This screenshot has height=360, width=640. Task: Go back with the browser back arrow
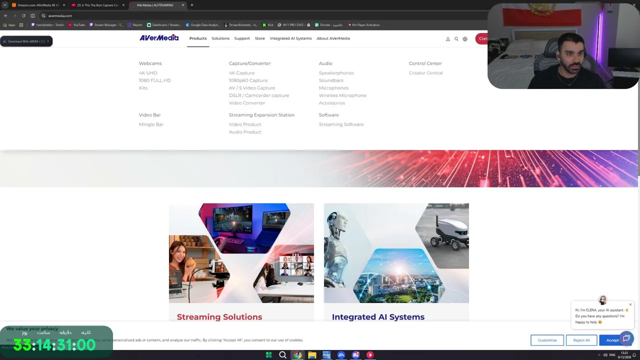(x=5, y=15)
